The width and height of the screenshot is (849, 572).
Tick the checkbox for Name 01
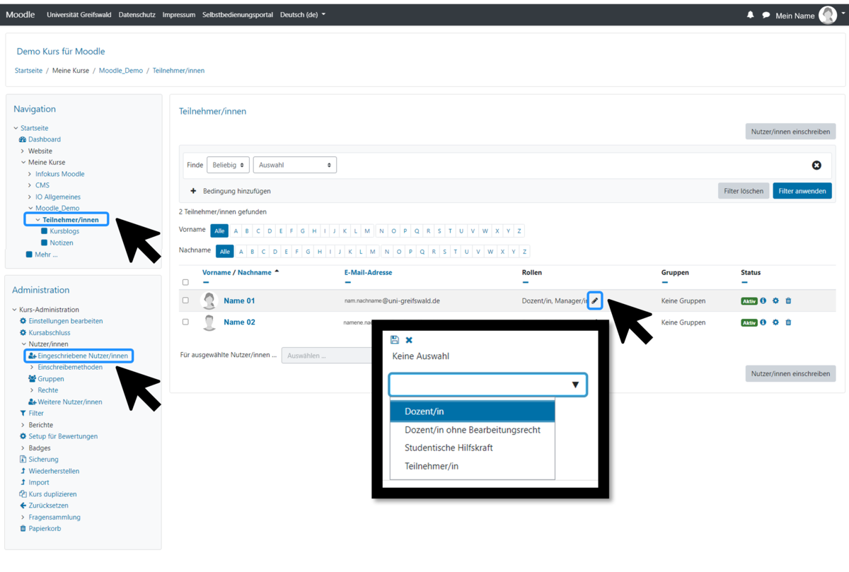(x=185, y=300)
